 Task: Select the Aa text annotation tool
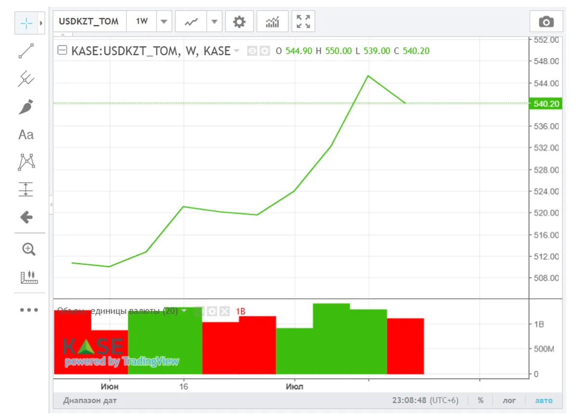[x=26, y=135]
